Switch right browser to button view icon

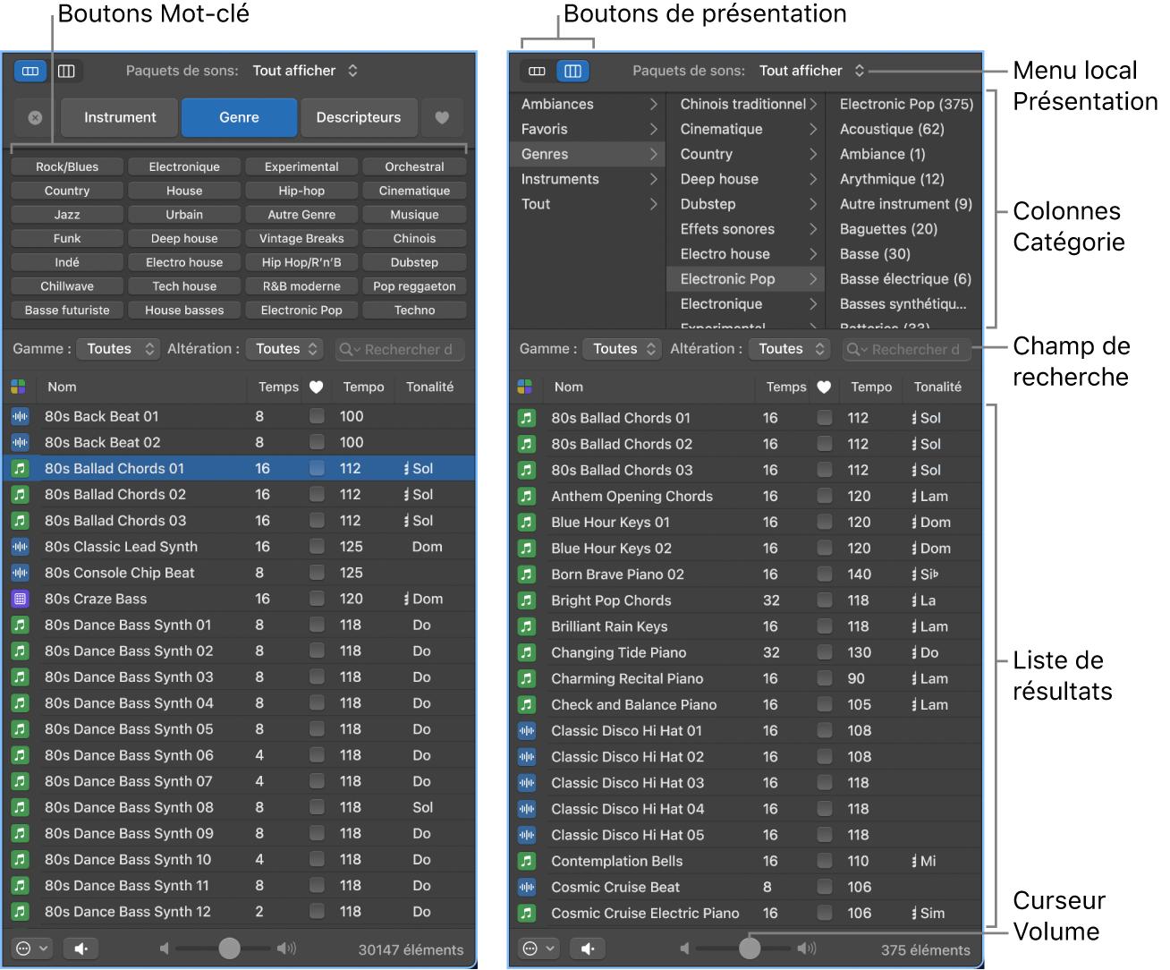537,71
